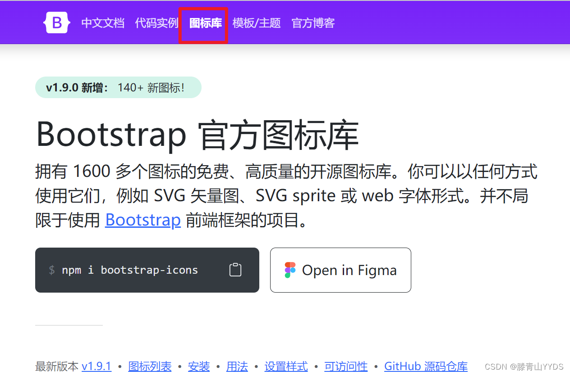Open the 设置样式 link

tap(286, 366)
